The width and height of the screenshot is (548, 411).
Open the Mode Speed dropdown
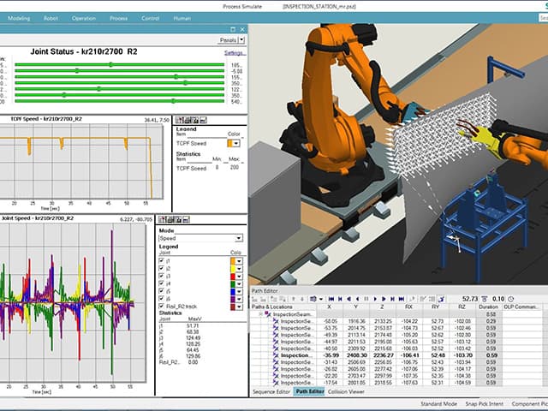point(237,238)
